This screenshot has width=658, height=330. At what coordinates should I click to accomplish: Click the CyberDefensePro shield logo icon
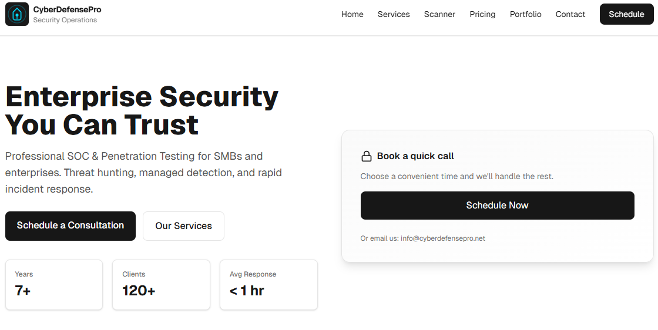coord(17,14)
